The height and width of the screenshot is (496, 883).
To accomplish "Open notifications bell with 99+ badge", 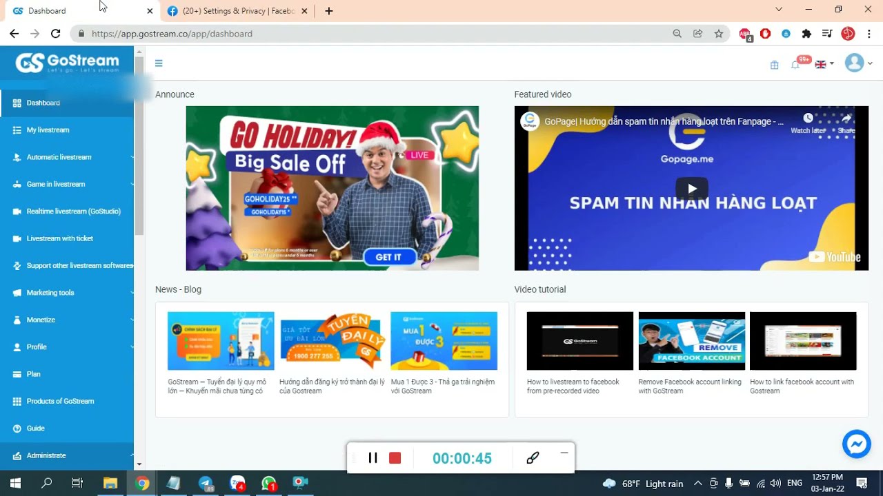I will [x=796, y=64].
